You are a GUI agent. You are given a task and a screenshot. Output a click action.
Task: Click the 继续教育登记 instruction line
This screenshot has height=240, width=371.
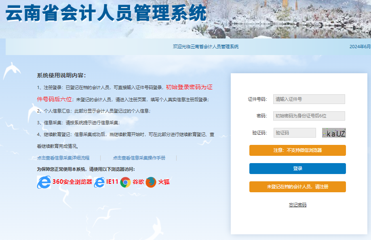126,140
